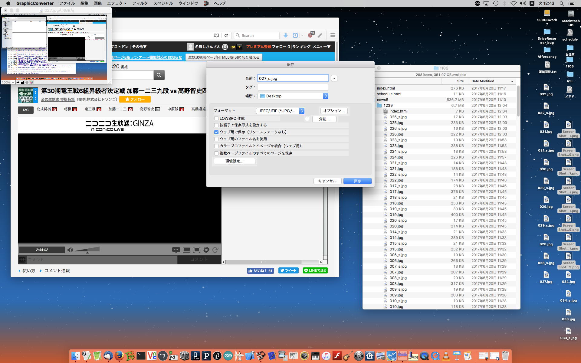Image resolution: width=581 pixels, height=363 pixels.
Task: Click the player volume slider
Action: pos(87,250)
